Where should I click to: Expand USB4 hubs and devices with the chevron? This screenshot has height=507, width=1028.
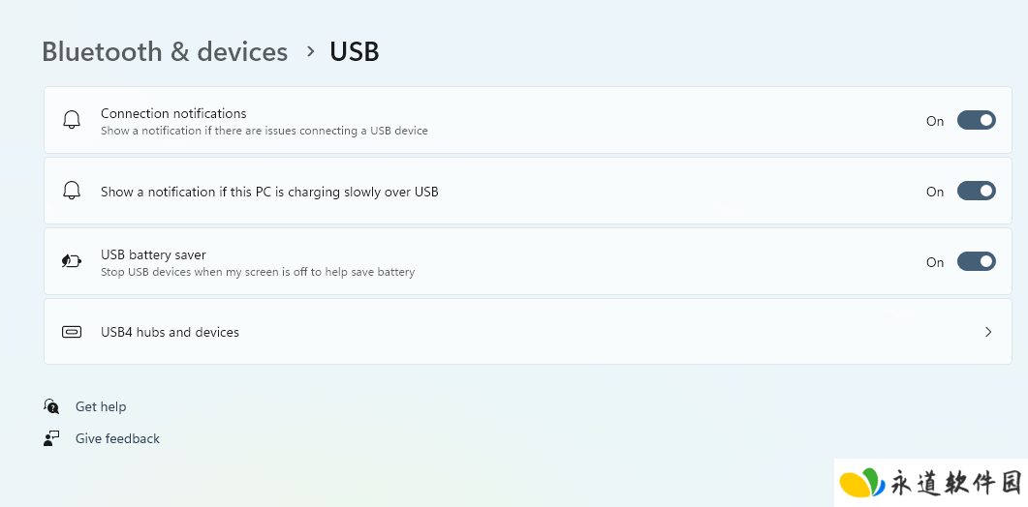tap(988, 332)
